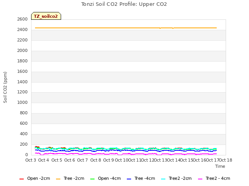Click the orange Tree -2cm legend swatch
The height and width of the screenshot is (186, 249).
tap(58, 179)
